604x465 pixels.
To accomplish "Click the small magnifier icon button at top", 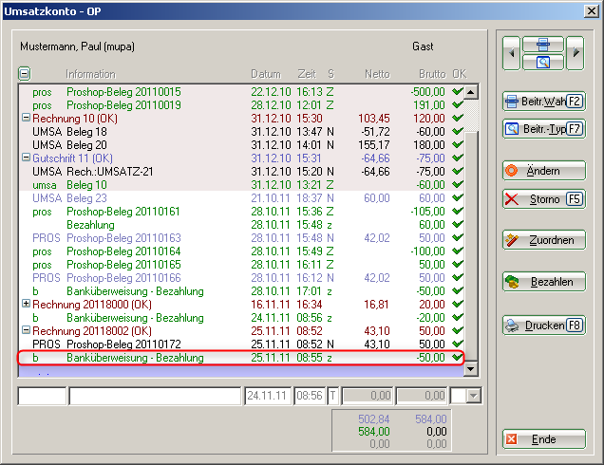I will click(x=543, y=63).
